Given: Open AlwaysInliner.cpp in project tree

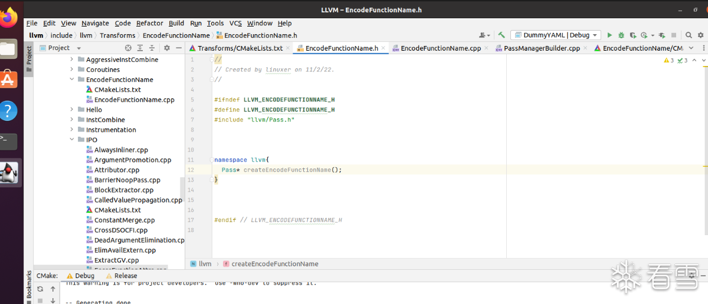Looking at the screenshot, I should point(121,150).
